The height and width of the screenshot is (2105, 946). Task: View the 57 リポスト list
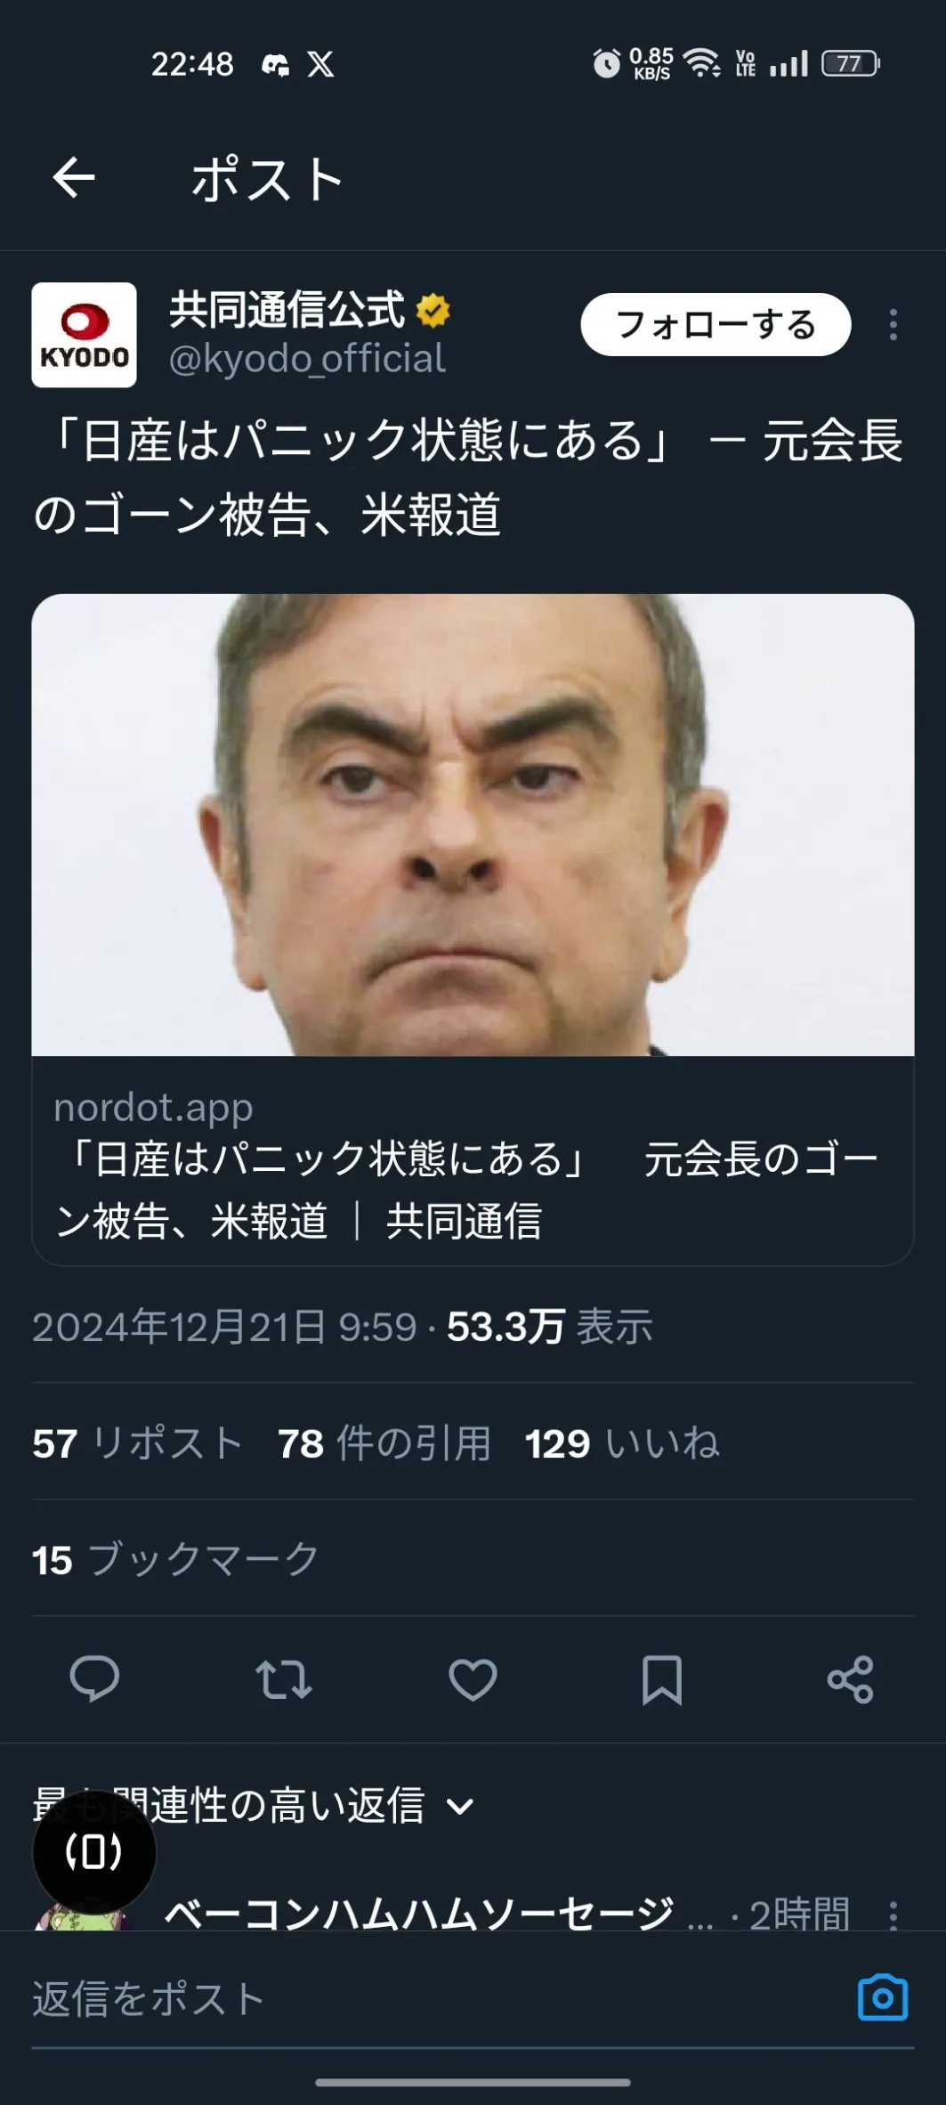coord(138,1443)
